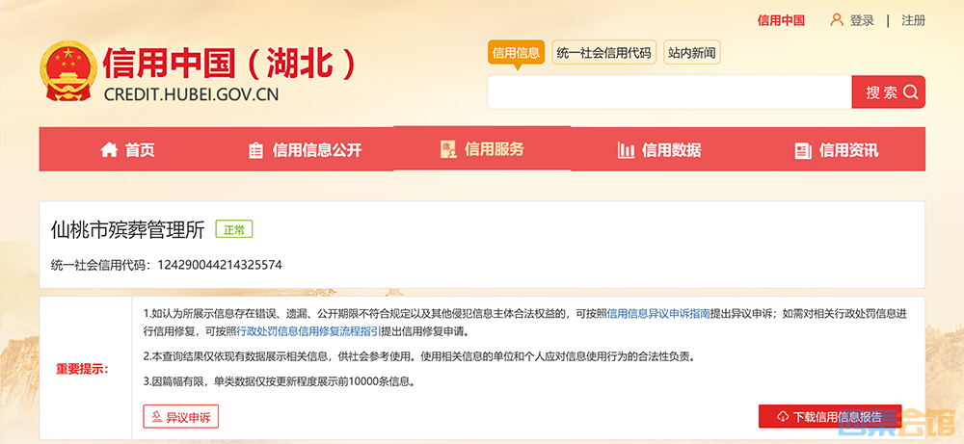Switch to 站内新闻 search tab

[x=692, y=53]
